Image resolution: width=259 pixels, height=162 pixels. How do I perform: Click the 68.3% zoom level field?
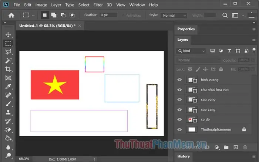[x=24, y=159]
